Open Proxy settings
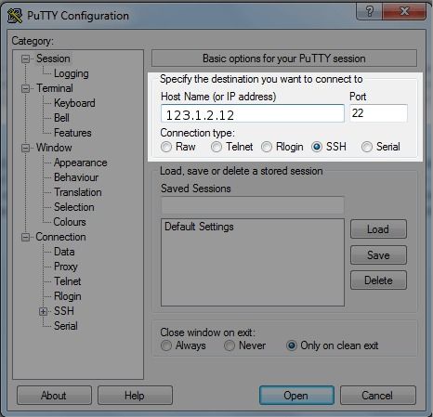 [65, 267]
